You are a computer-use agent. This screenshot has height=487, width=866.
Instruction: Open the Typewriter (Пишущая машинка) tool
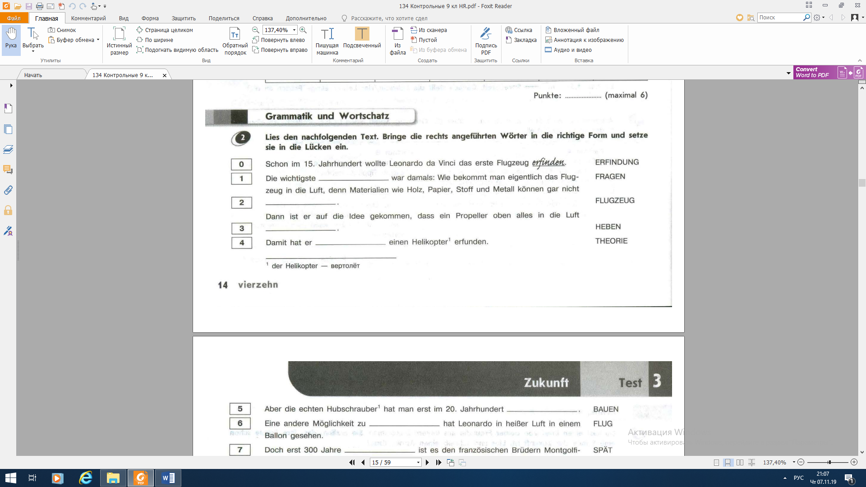[327, 41]
